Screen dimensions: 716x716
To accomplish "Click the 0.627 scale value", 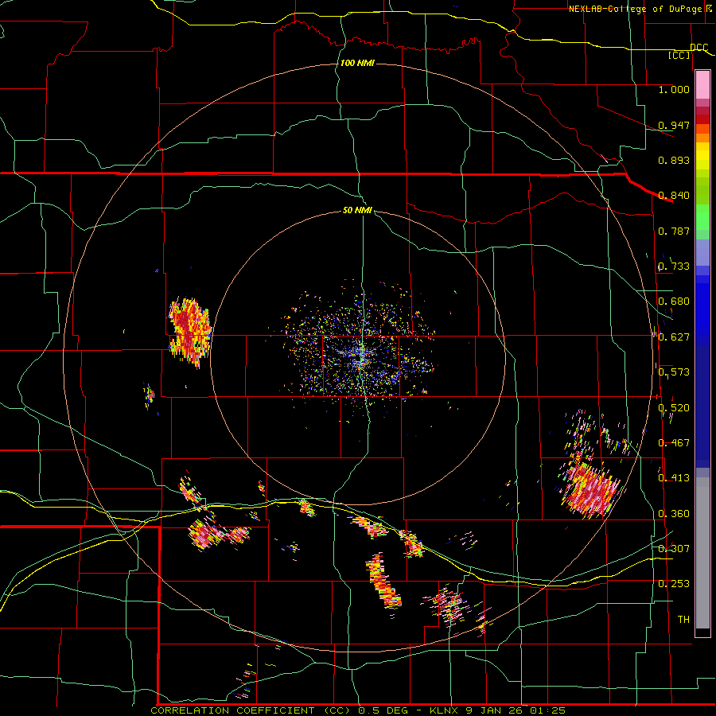I will [x=674, y=337].
